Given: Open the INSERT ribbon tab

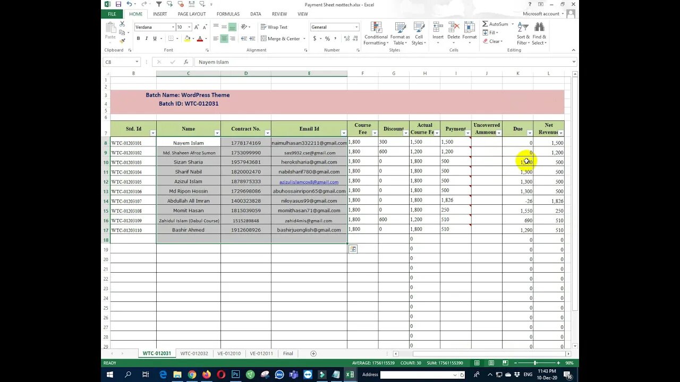Looking at the screenshot, I should pyautogui.click(x=160, y=14).
